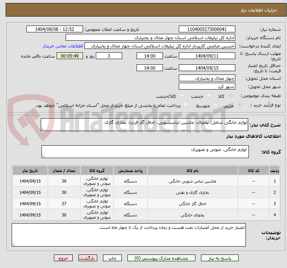This screenshot has width=287, height=268.
Task: Open اطلاعات تماس خریدار link
Action: [x=63, y=46]
